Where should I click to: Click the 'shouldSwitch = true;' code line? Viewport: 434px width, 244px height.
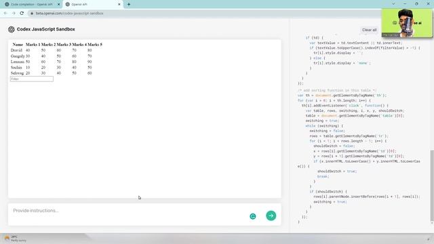(337, 171)
